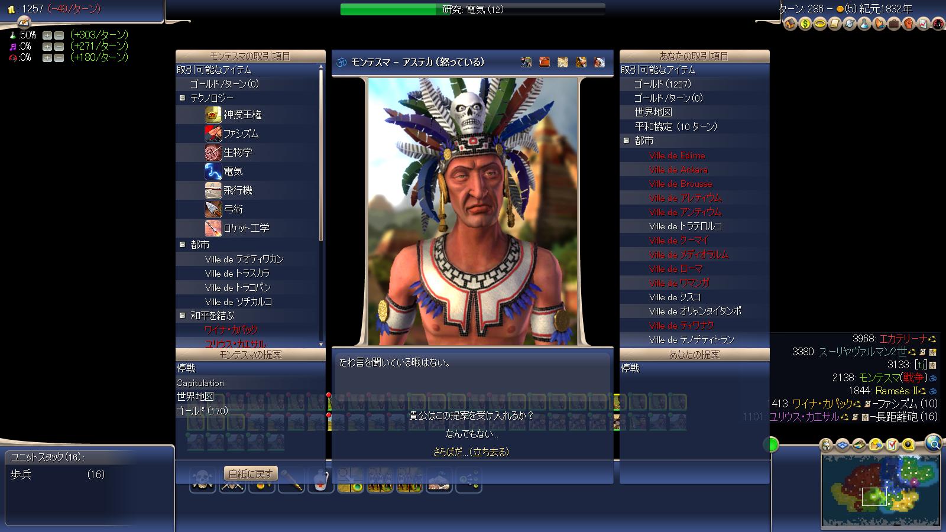Select Ville de オリャンタイタンボ in your cities
Image resolution: width=946 pixels, height=532 pixels.
[x=694, y=311]
